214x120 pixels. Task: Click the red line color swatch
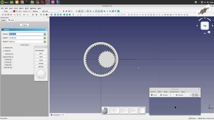pyautogui.click(x=14, y=11)
